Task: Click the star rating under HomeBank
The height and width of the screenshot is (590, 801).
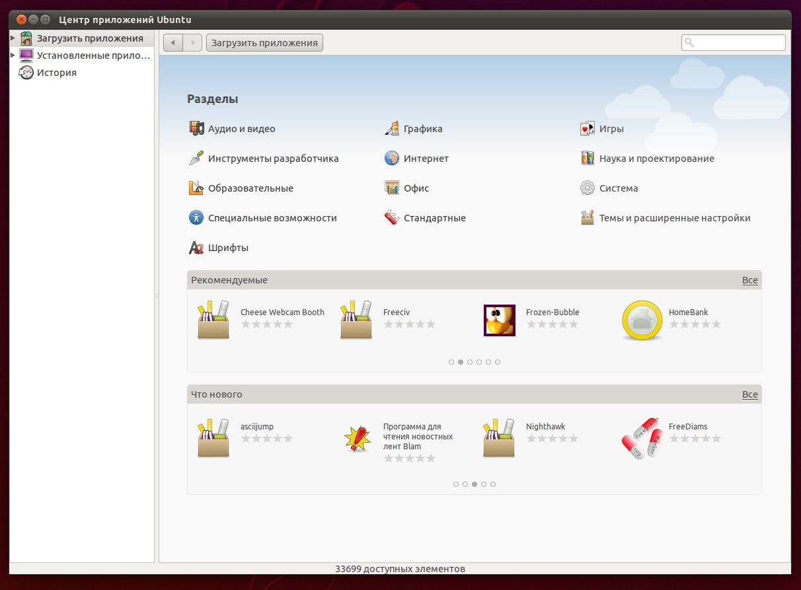Action: 695,324
